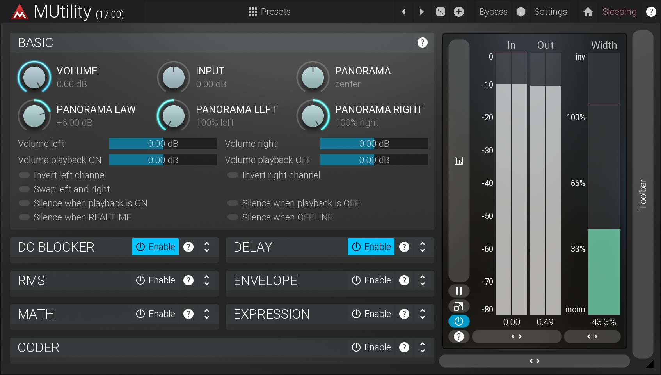661x375 pixels.
Task: Enable the RMS section
Action: tap(155, 280)
